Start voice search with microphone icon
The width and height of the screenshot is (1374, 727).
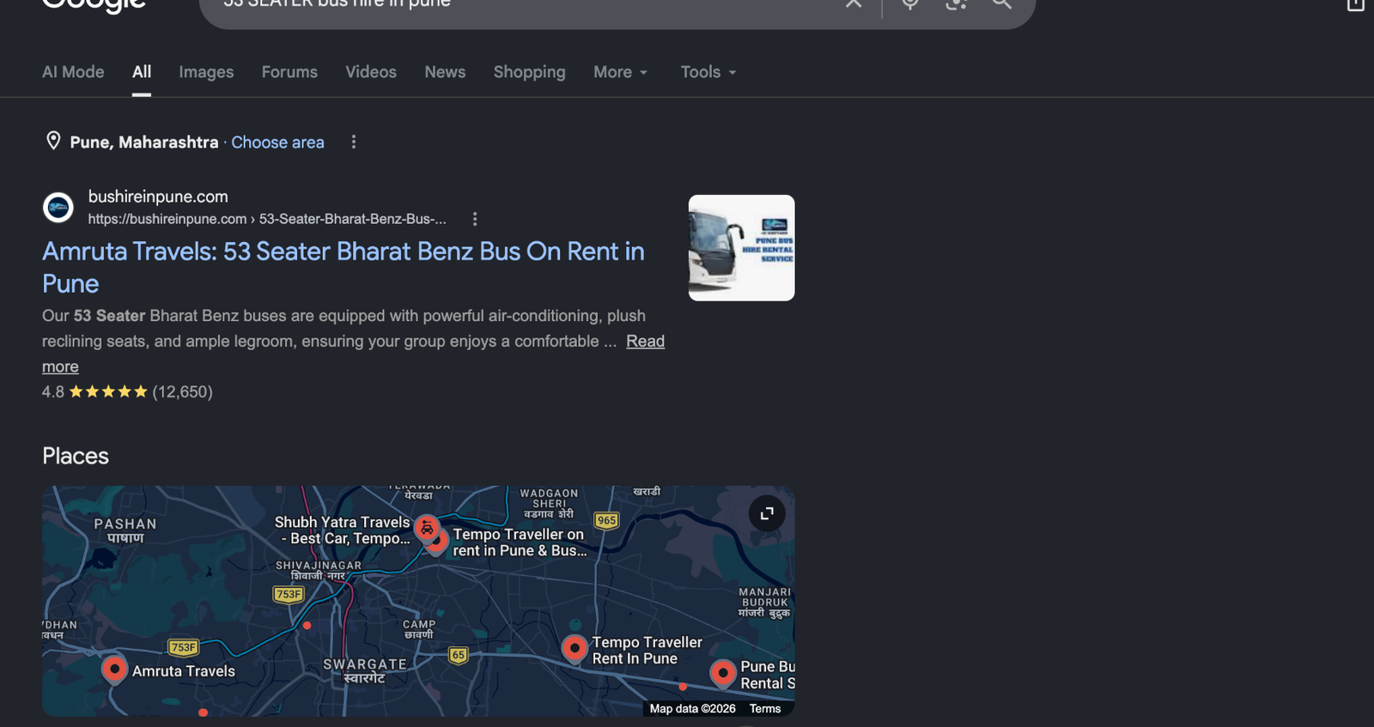(x=910, y=3)
